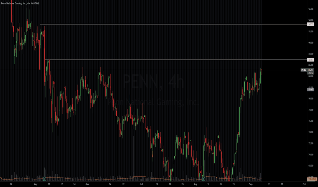
Task: Click Sep on the time axis
Action: point(251,184)
